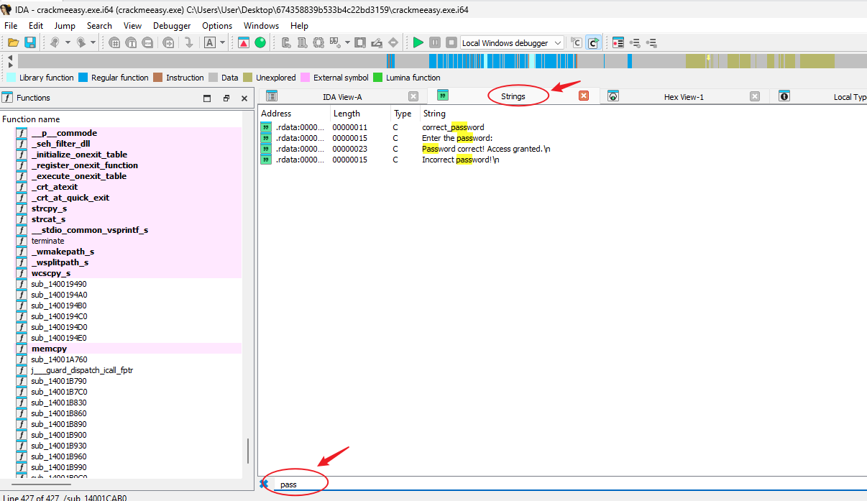Click the green circle toolbar icon
The width and height of the screenshot is (867, 501).
(x=260, y=43)
